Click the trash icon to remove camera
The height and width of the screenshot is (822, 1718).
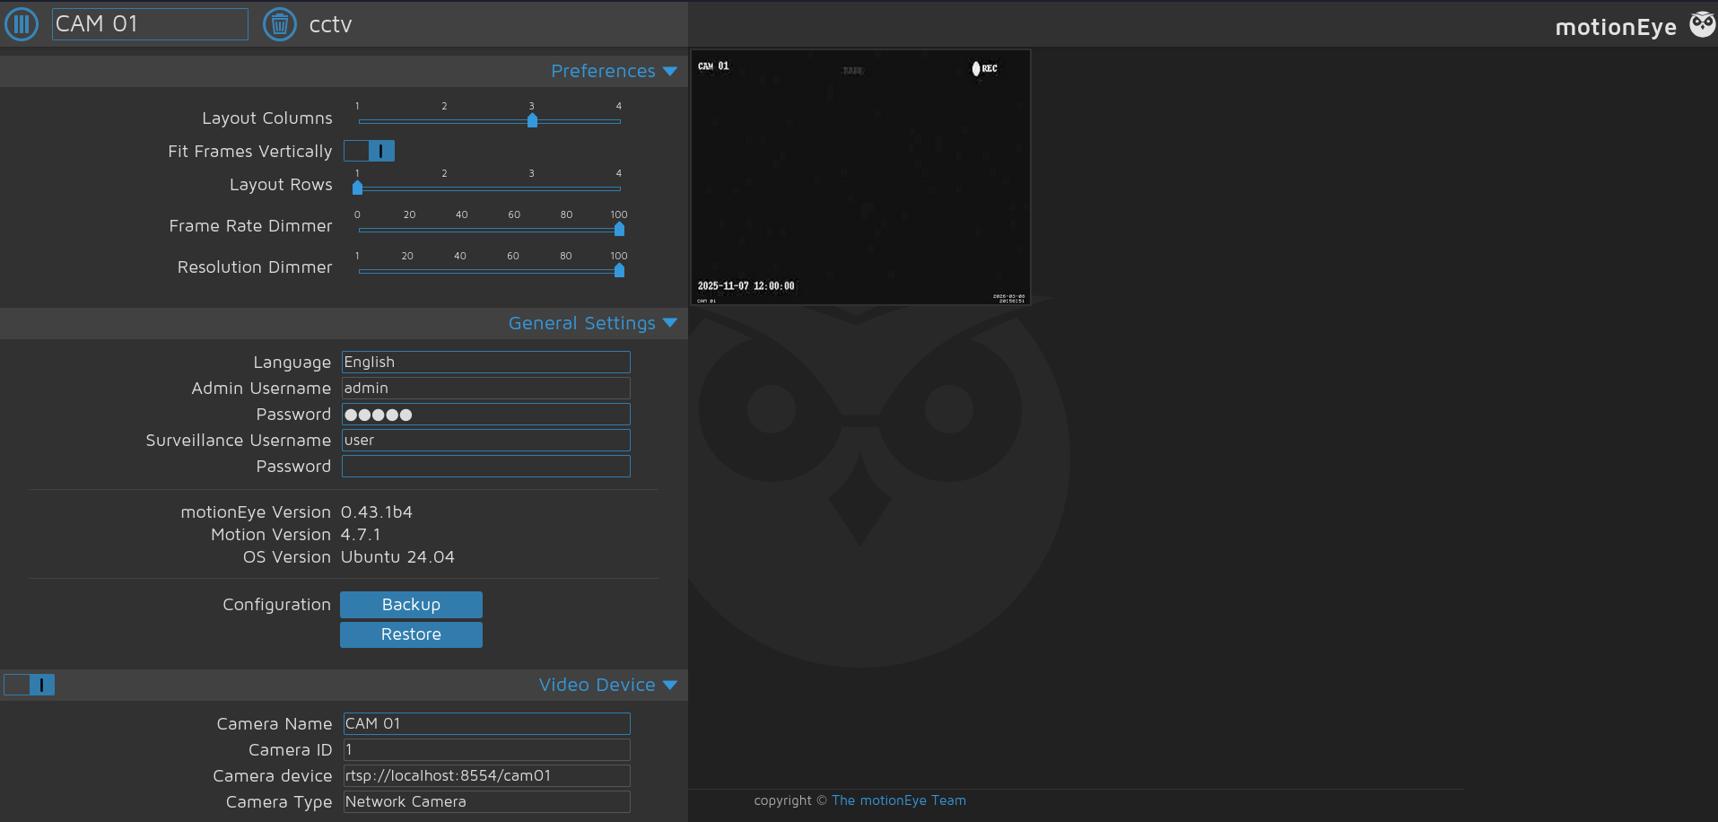(x=280, y=24)
